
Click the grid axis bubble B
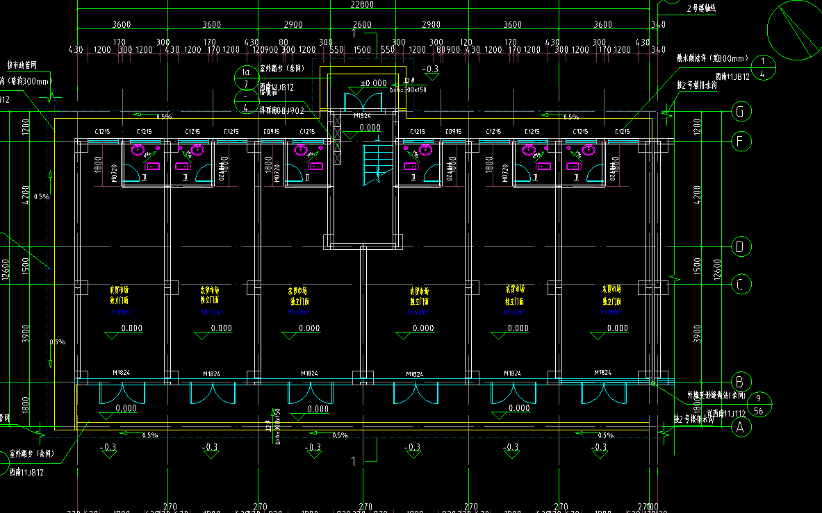coord(740,382)
